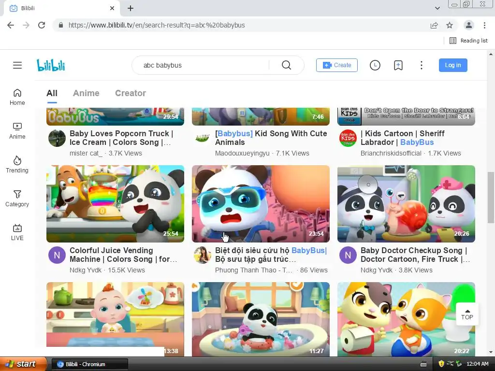Viewport: 495px width, 371px height.
Task: Play the Colorful Juice Vending Machine thumbnail
Action: (x=115, y=204)
